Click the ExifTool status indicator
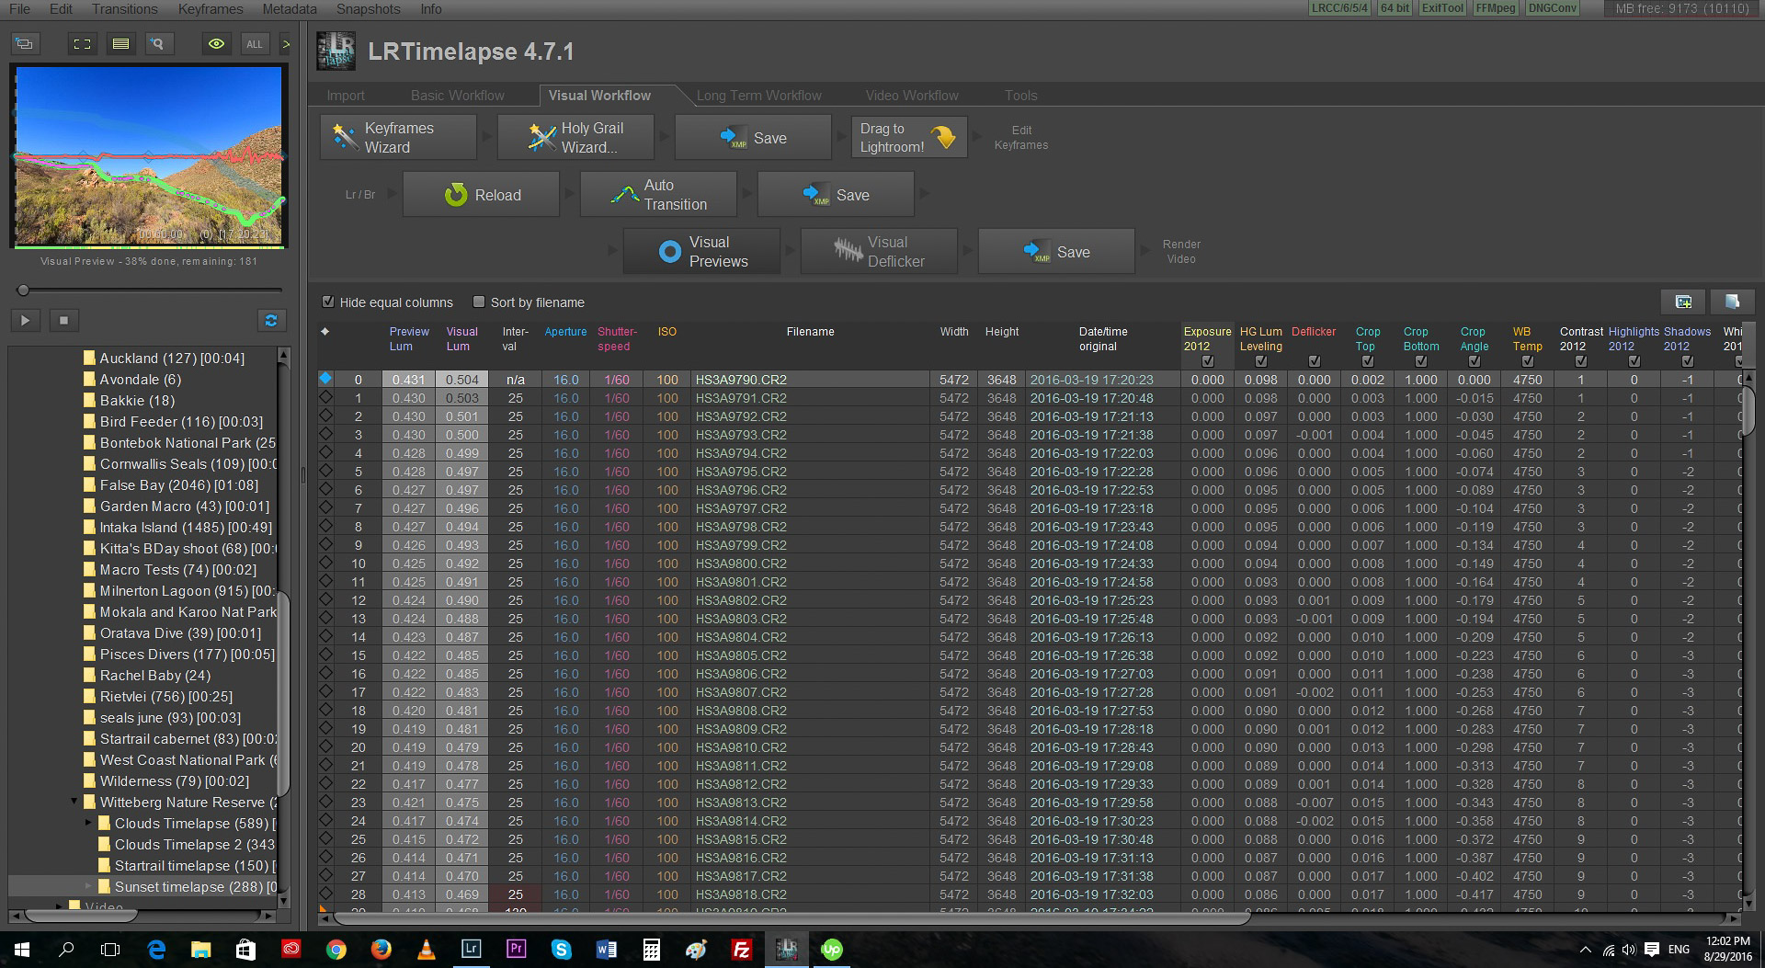This screenshot has height=968, width=1765. tap(1441, 8)
